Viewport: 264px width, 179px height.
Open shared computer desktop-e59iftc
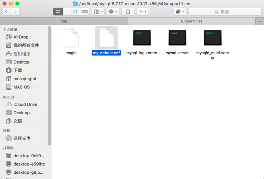pyautogui.click(x=25, y=164)
